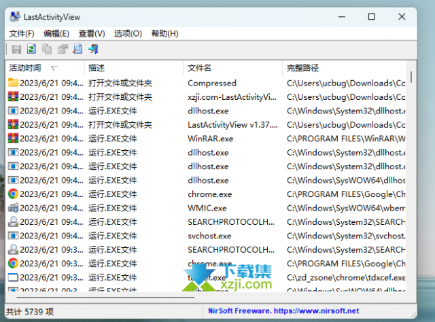435x322 pixels.
Task: Open the 文件(F) menu
Action: pos(22,34)
